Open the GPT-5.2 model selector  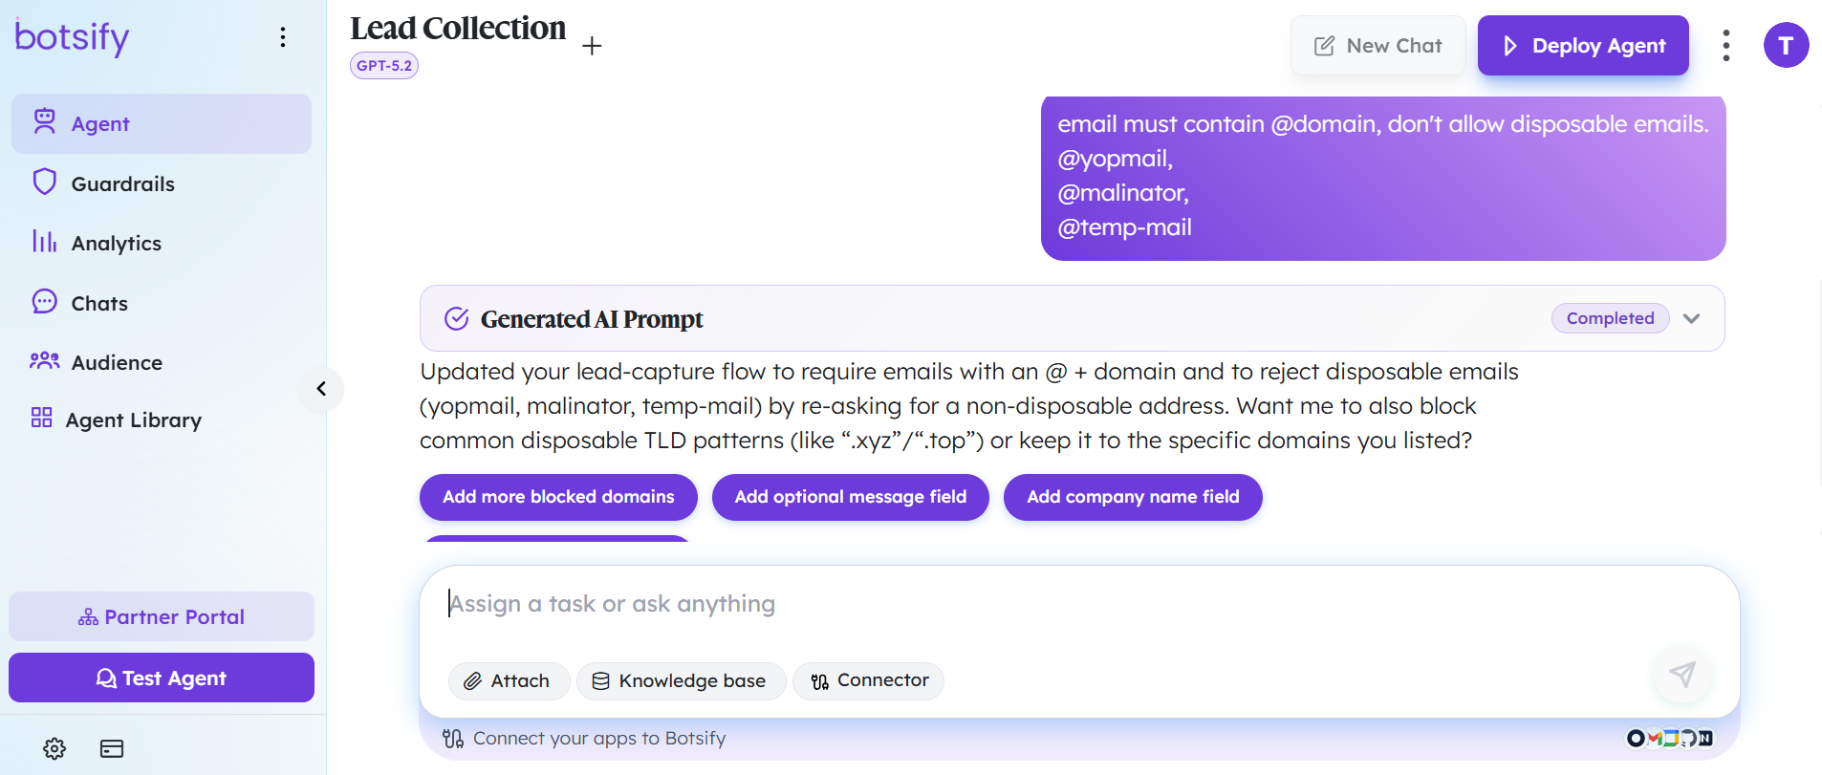(384, 66)
